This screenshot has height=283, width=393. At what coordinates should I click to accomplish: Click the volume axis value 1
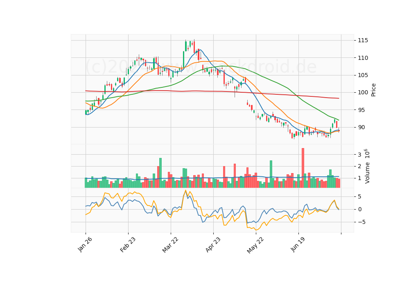pyautogui.click(x=359, y=178)
